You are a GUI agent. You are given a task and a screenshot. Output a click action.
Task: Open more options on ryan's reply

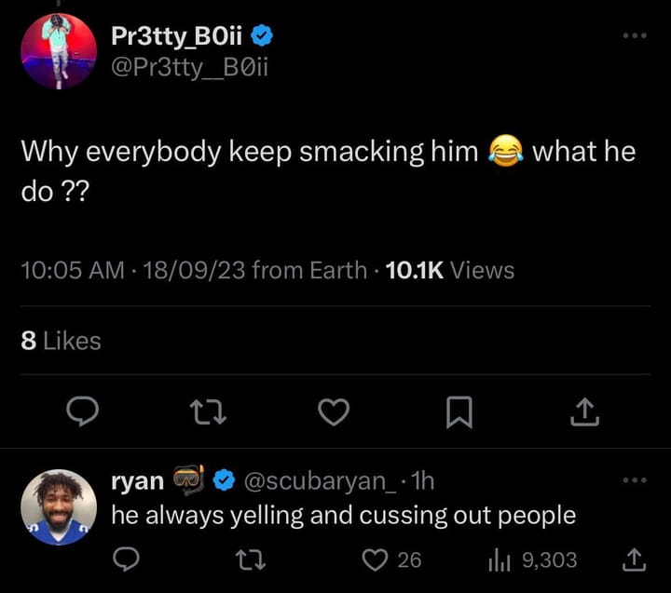tap(634, 480)
